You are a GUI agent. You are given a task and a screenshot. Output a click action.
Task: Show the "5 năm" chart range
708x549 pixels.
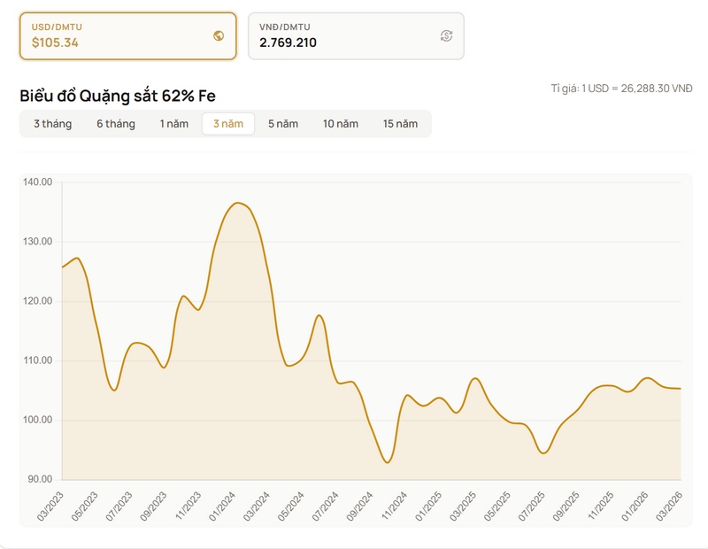click(283, 124)
